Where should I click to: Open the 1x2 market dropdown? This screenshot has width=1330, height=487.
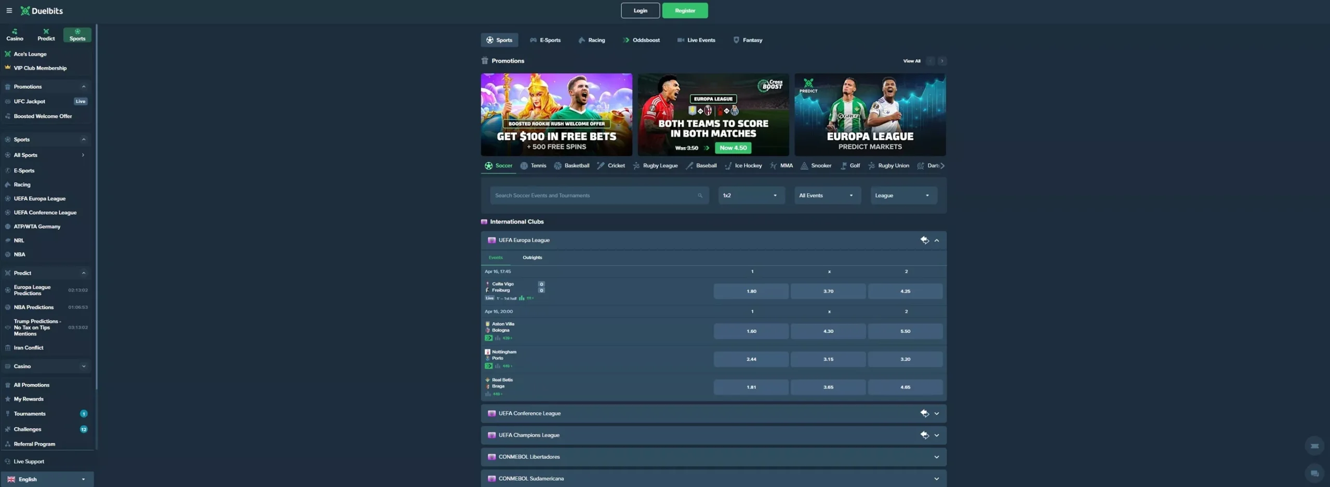(x=751, y=195)
